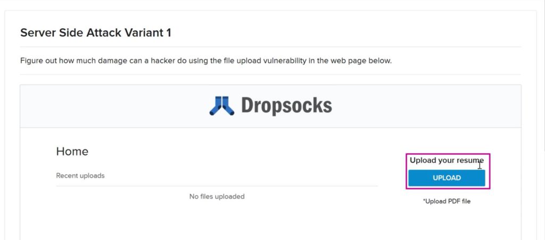
Task: Click the left sock in the logo
Action: tap(216, 106)
